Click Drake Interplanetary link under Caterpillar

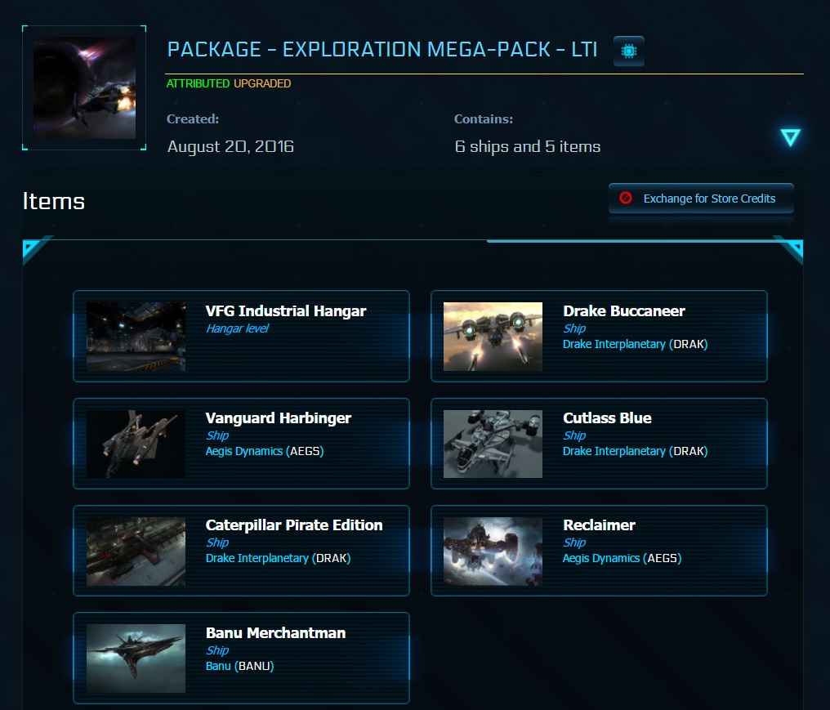[x=257, y=559]
